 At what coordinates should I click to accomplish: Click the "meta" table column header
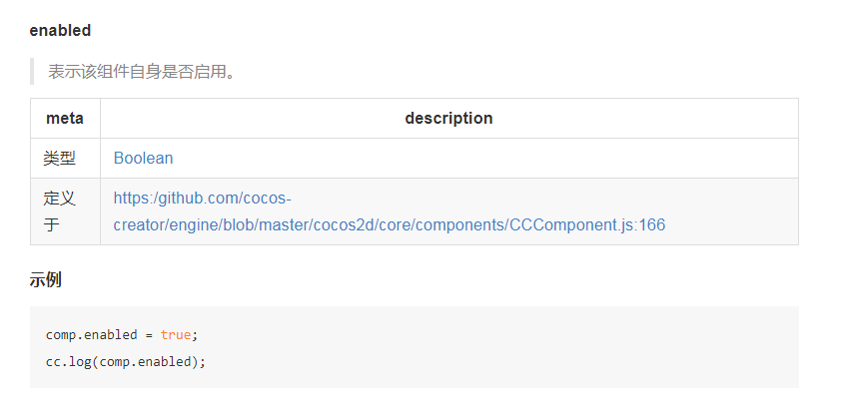coord(65,118)
